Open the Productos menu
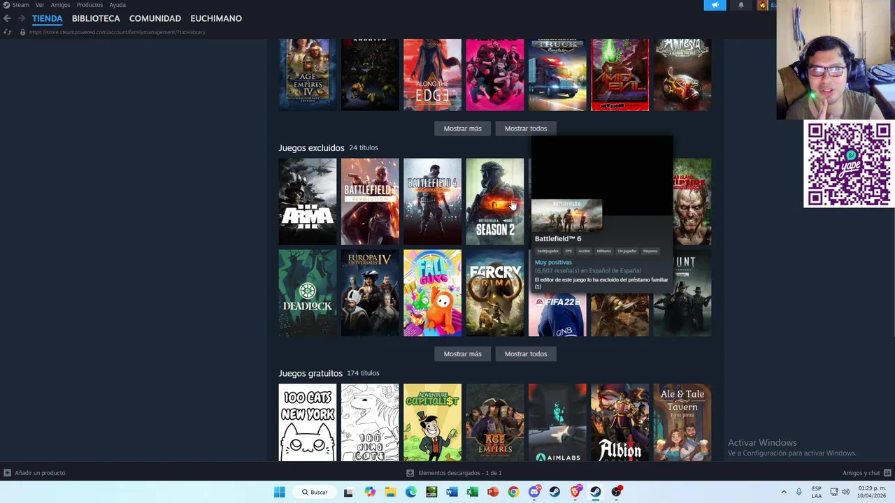Image resolution: width=895 pixels, height=503 pixels. (x=89, y=5)
